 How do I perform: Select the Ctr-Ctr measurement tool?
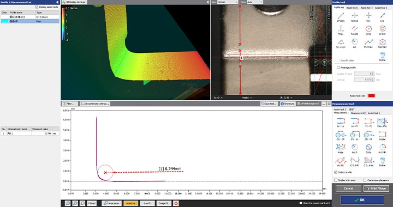pos(341,136)
